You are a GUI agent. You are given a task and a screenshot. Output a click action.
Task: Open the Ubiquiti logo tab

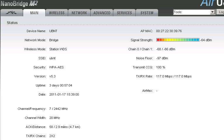(12, 13)
